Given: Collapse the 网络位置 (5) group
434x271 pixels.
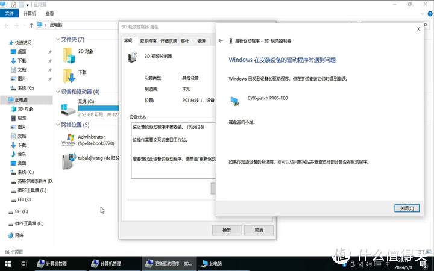Looking at the screenshot, I should click(57, 125).
